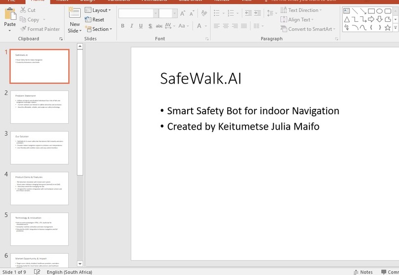This screenshot has height=275, width=399.
Task: Align text left in the paragraph
Action: pyautogui.click(x=216, y=26)
